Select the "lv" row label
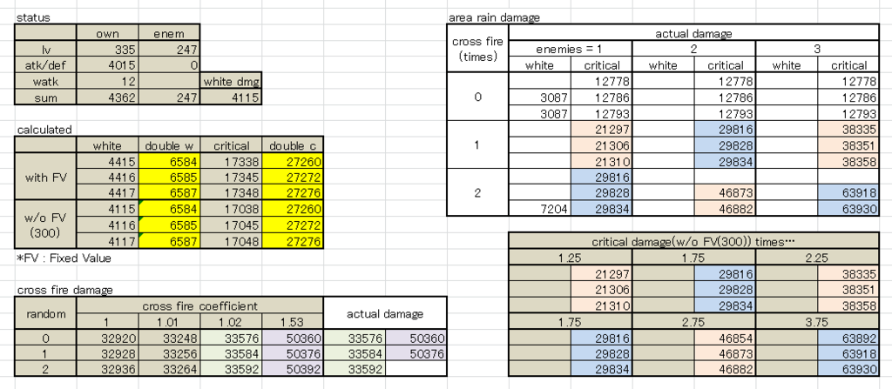The image size is (892, 389). point(46,50)
